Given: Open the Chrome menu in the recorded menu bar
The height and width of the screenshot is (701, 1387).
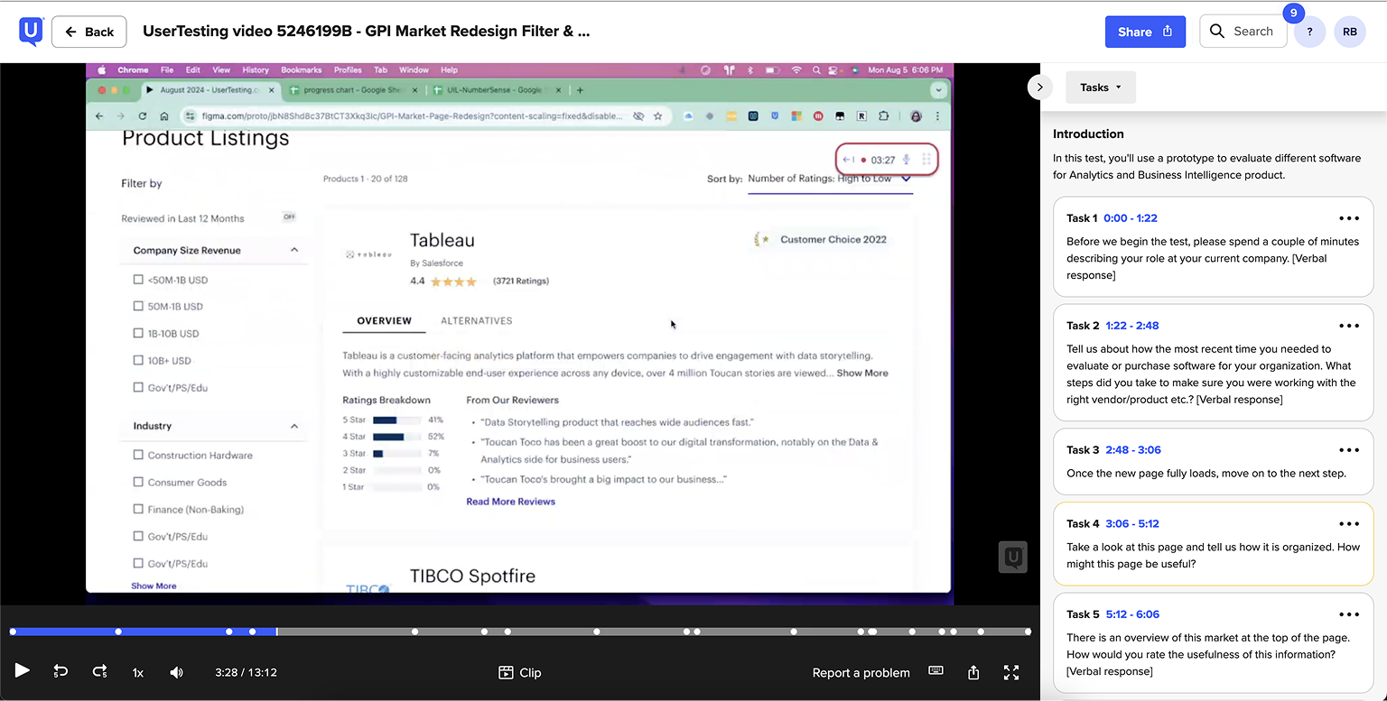Looking at the screenshot, I should pyautogui.click(x=133, y=70).
